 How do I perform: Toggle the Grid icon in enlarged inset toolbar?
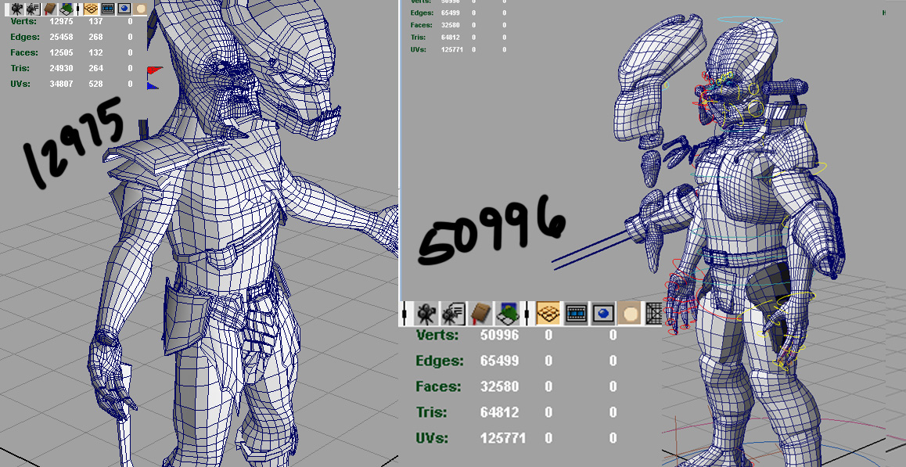[548, 314]
